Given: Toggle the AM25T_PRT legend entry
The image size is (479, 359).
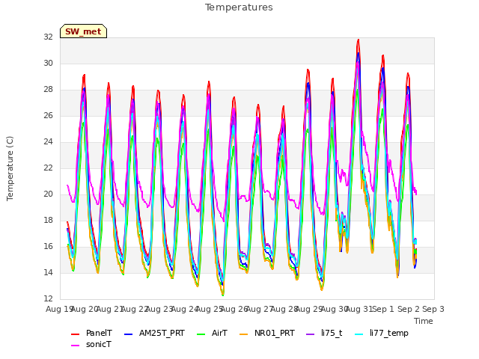Looking at the screenshot, I should (154, 333).
